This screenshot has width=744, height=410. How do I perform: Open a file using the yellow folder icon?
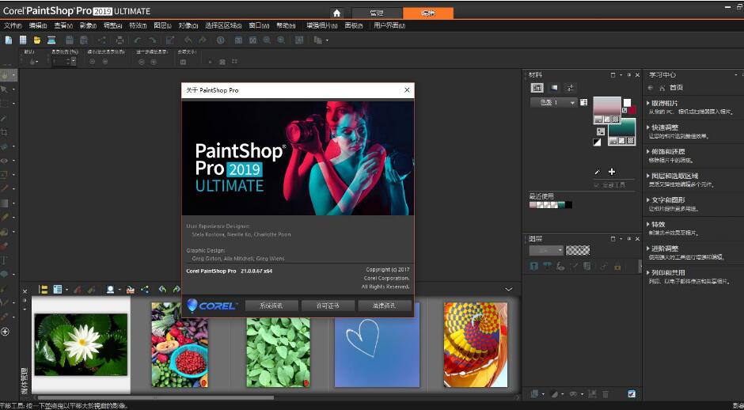(x=37, y=40)
